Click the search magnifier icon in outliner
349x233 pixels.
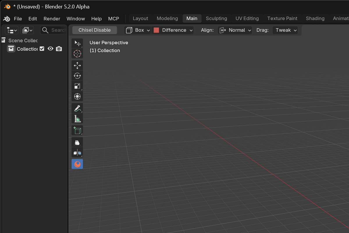click(45, 30)
